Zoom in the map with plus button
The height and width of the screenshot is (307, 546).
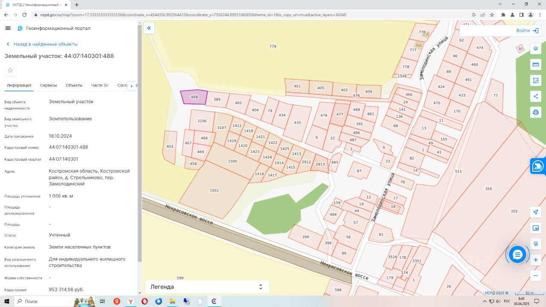536,260
